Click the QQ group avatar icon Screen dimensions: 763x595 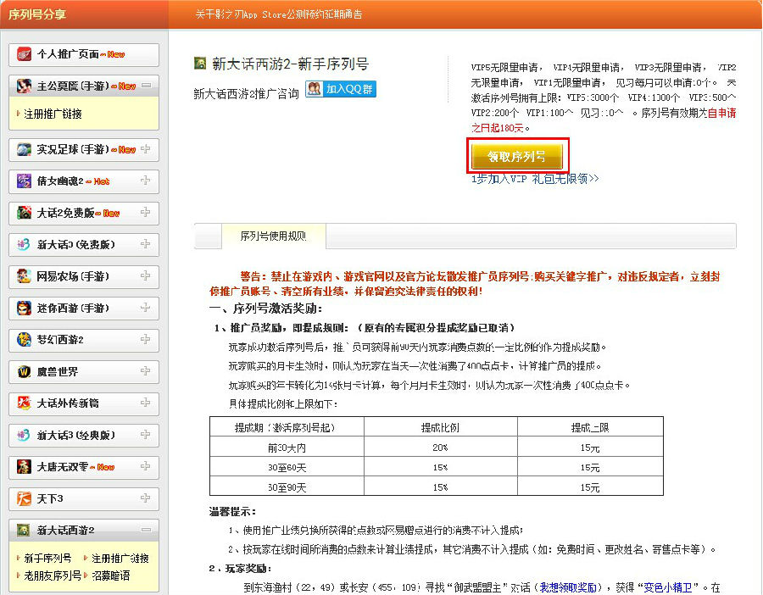pos(315,89)
